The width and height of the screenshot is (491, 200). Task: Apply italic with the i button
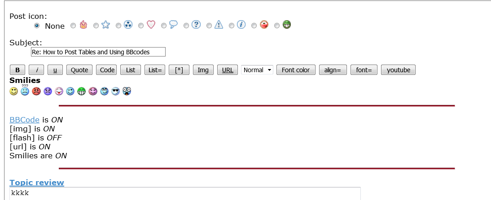pyautogui.click(x=36, y=70)
